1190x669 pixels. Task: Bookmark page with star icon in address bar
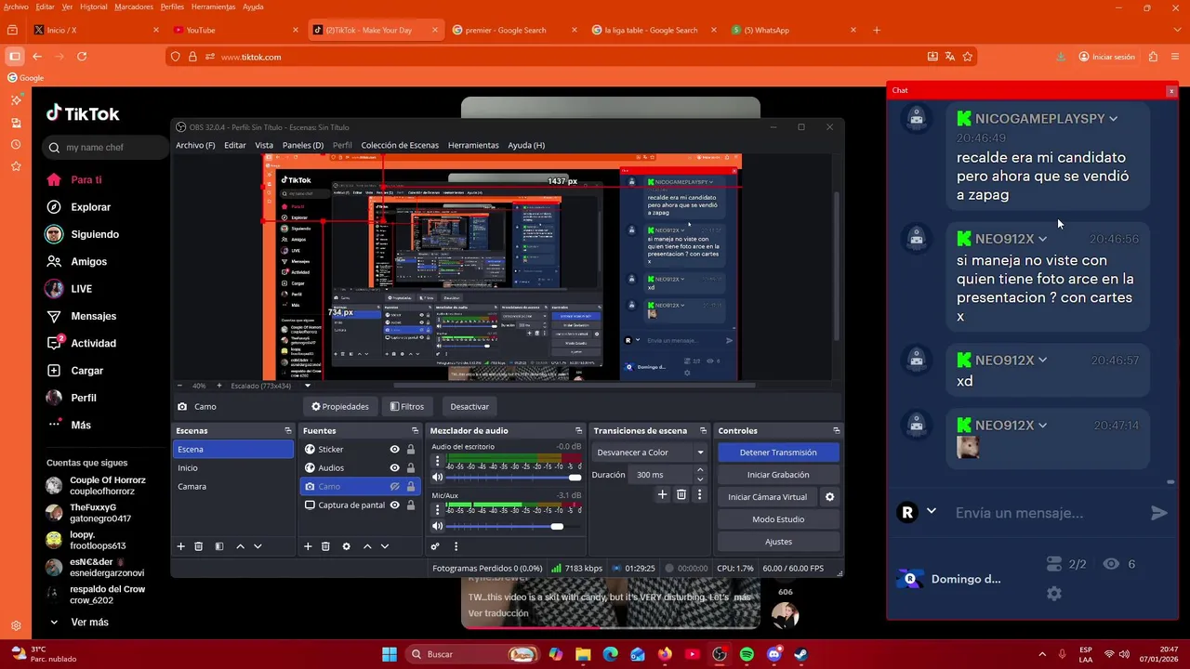(x=967, y=57)
